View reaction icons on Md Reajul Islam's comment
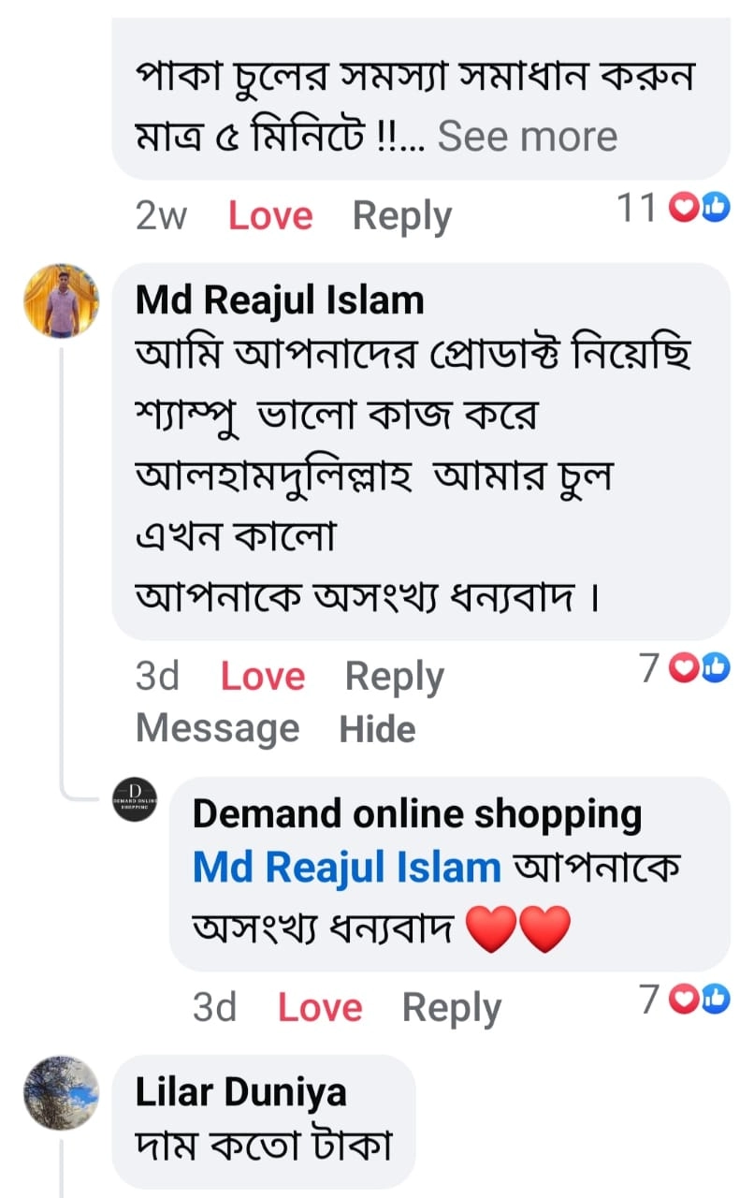 [702, 668]
